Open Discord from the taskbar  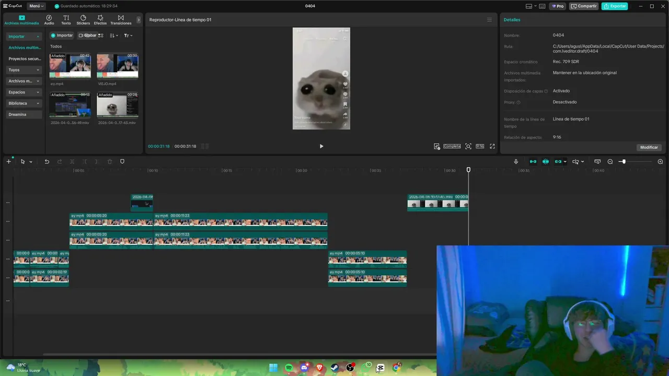coord(304,368)
